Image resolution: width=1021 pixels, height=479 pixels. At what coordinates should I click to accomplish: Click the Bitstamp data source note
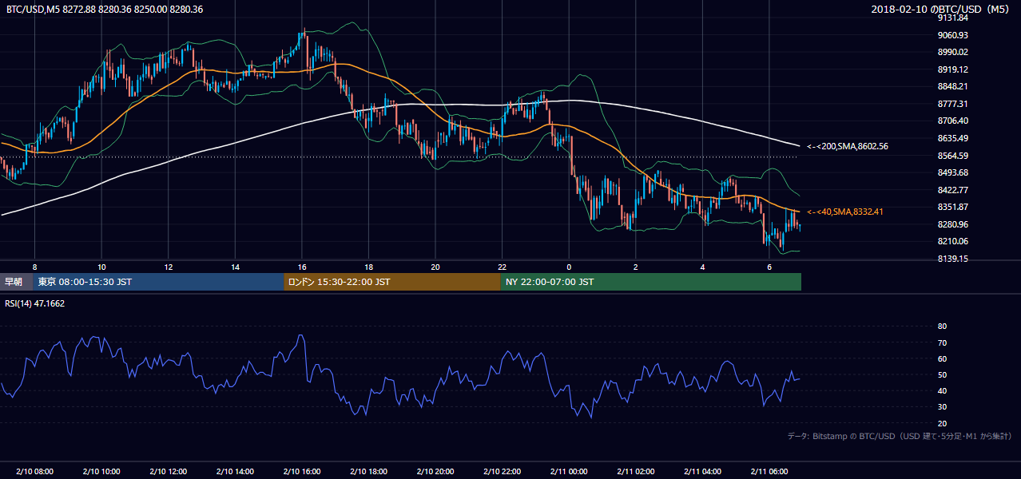pyautogui.click(x=900, y=436)
